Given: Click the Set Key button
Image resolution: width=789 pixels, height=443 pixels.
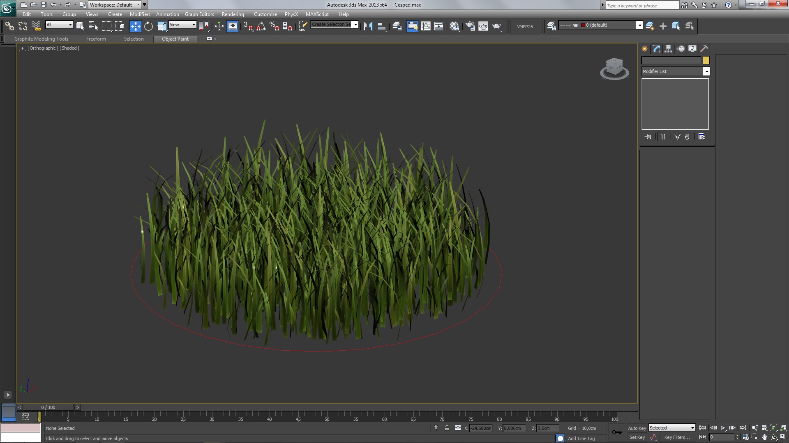Looking at the screenshot, I should click(x=637, y=437).
